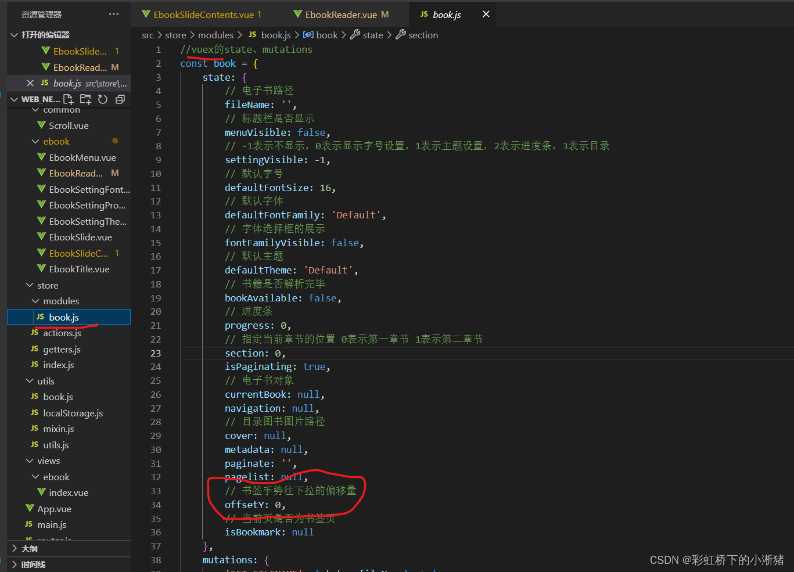Viewport: 794px width, 572px height.
Task: Click the 'bookAvailable: false,' code line
Action: point(283,298)
